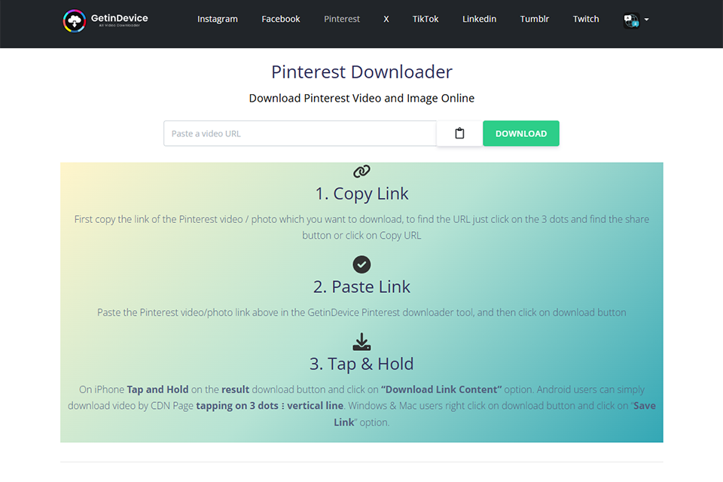723x482 pixels.
Task: Click the GetinDevice cloud logo icon
Action: [x=75, y=21]
